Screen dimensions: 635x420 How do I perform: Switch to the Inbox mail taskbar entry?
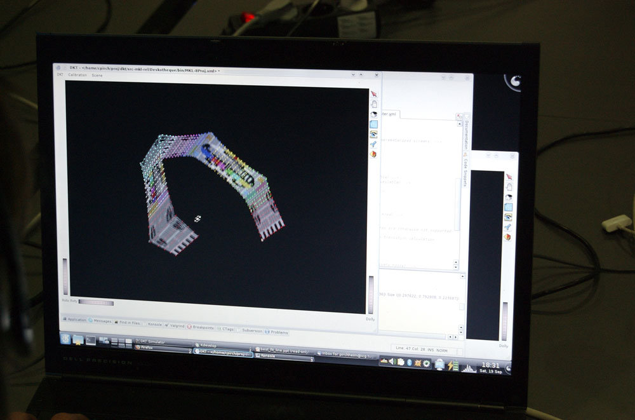tap(345, 354)
